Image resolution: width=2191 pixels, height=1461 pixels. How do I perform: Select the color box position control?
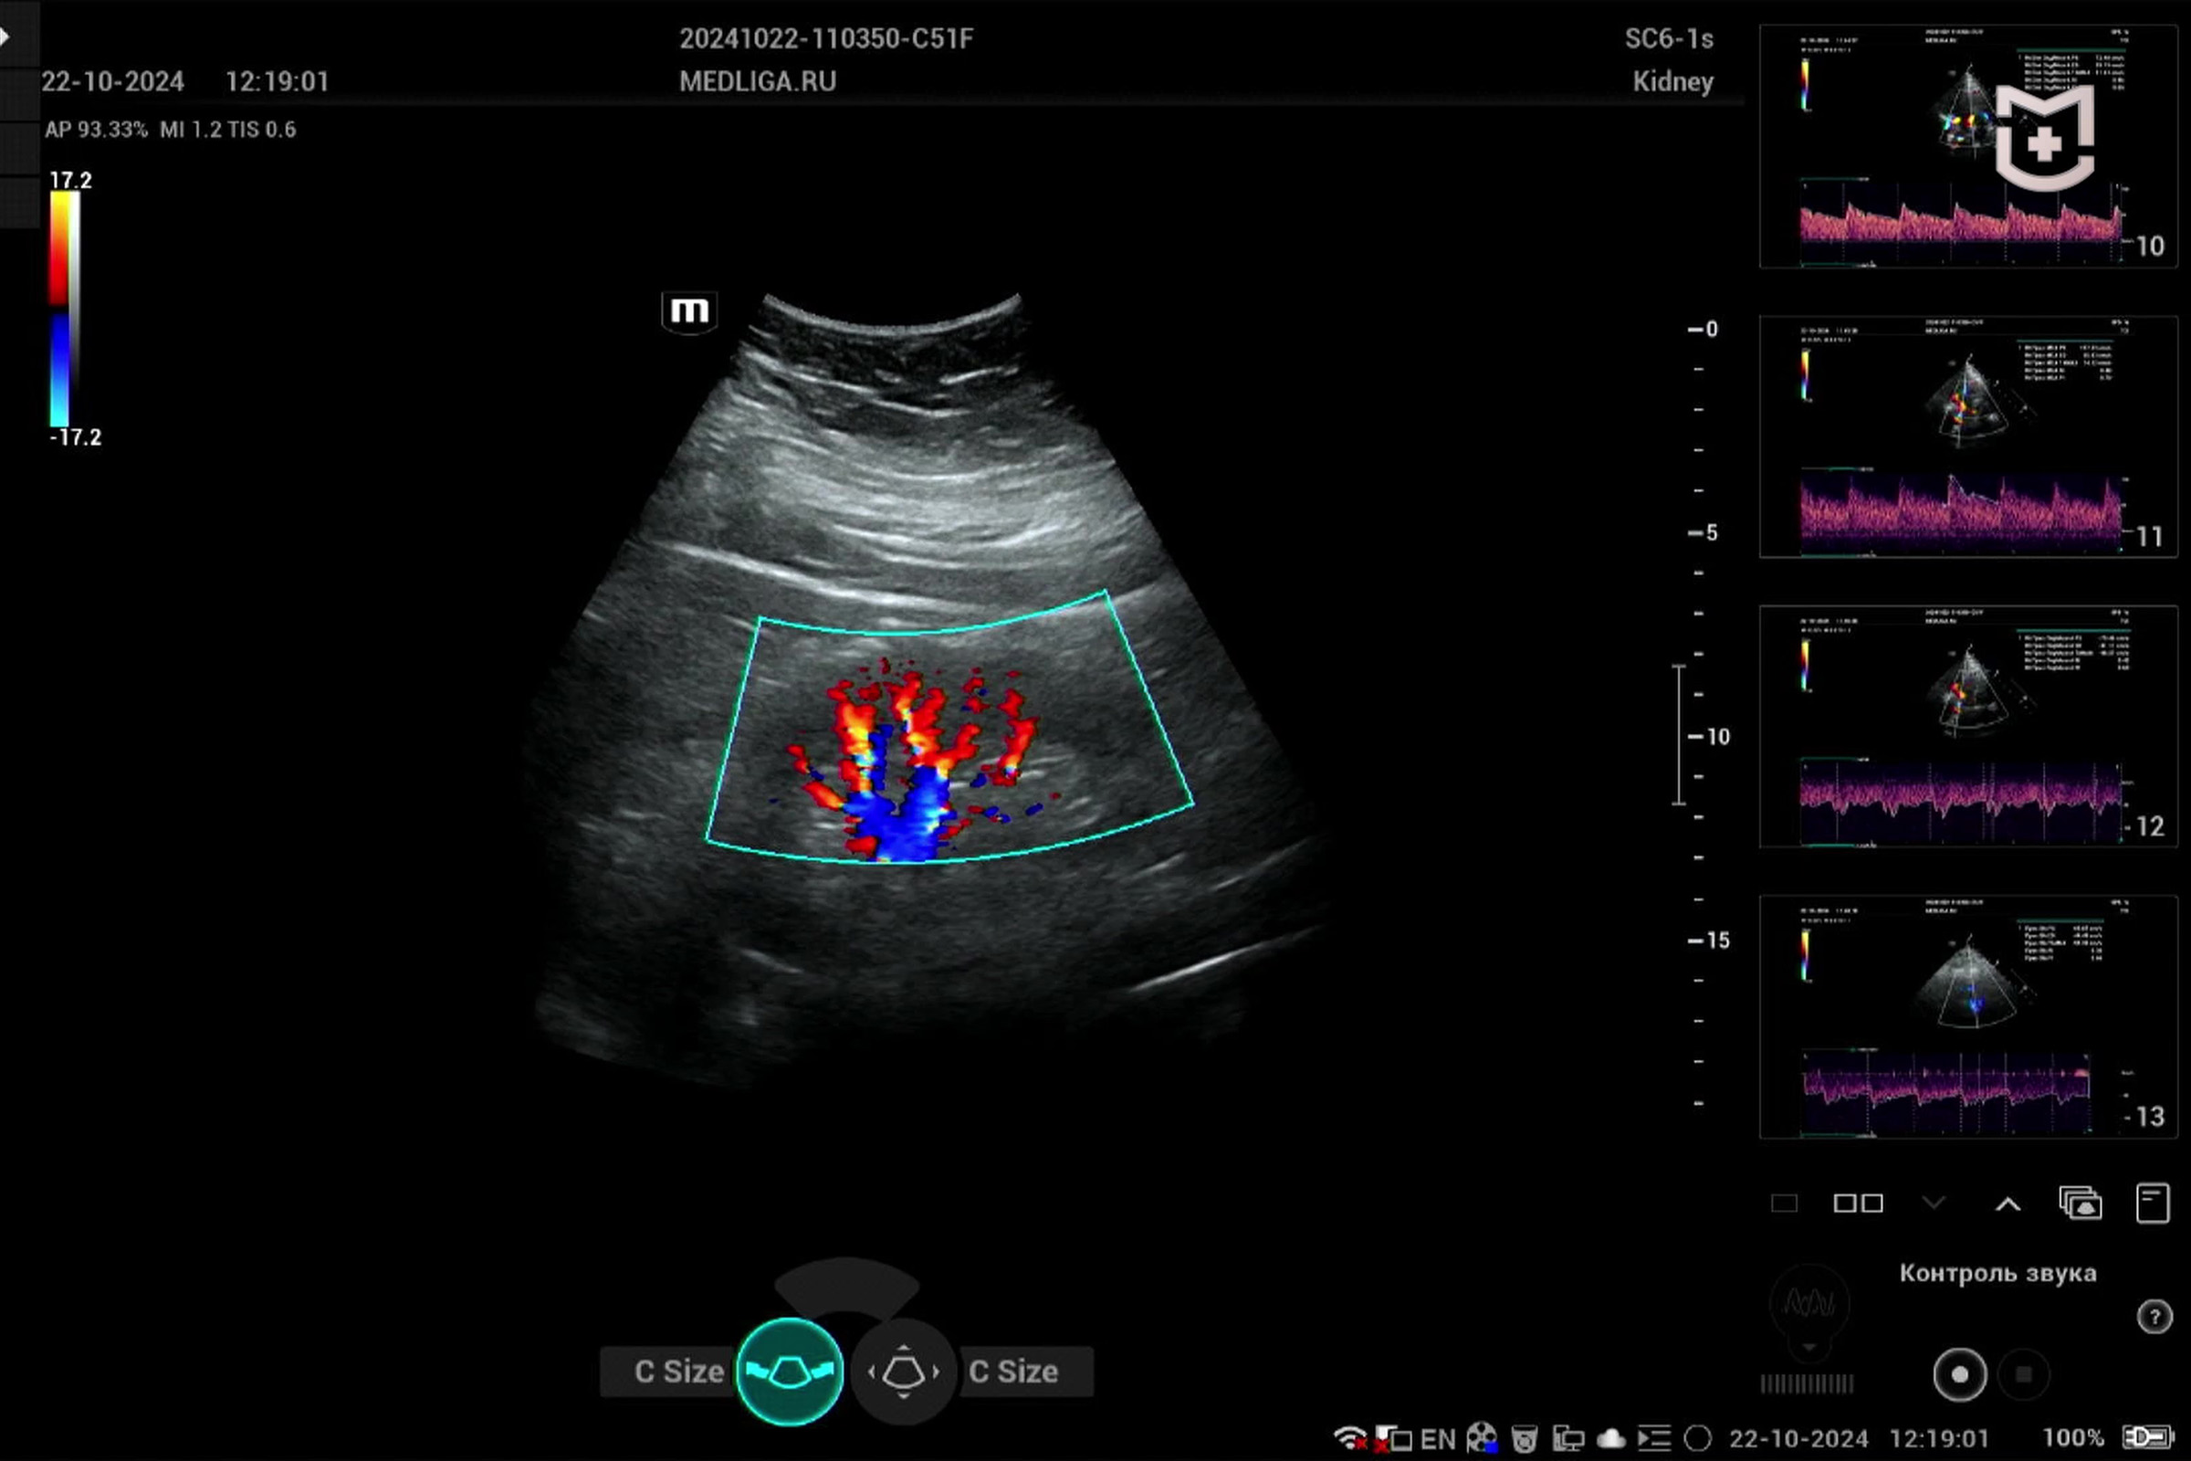coord(903,1372)
